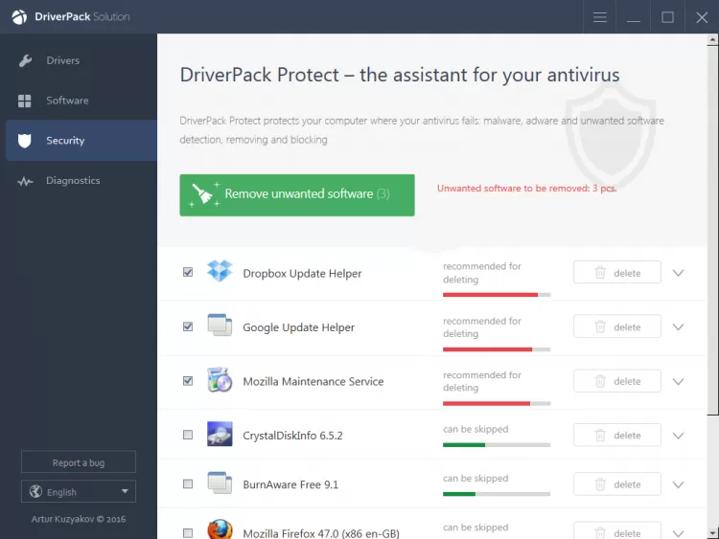Viewport: 719px width, 539px height.
Task: Click the green risk bar for CrystalDiskInfo
Action: pos(464,444)
